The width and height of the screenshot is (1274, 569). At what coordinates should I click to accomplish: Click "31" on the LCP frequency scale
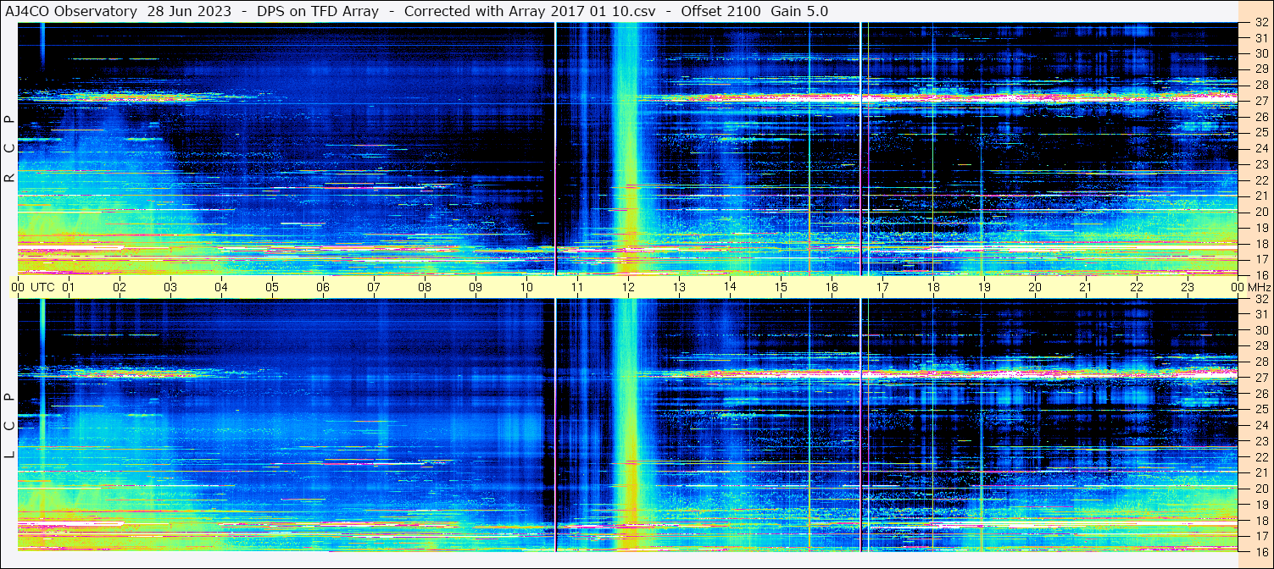[x=1260, y=314]
